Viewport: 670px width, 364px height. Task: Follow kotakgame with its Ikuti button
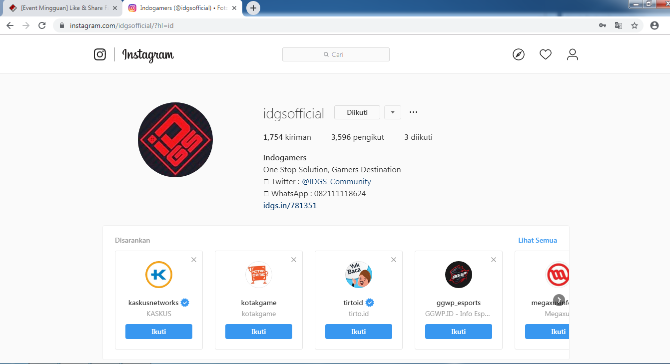click(259, 332)
